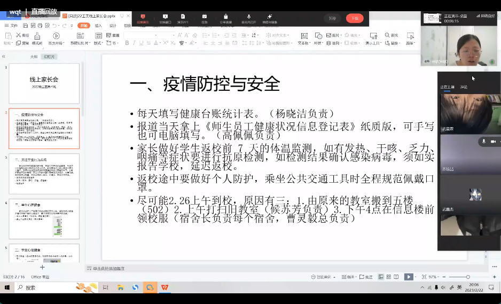The image size is (501, 304).
Task: Click the Format Painter (格式刷) brush icon
Action: coord(37,35)
